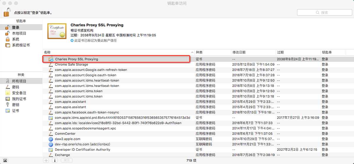
Task: Click the plus button to add item
Action: tap(46, 160)
